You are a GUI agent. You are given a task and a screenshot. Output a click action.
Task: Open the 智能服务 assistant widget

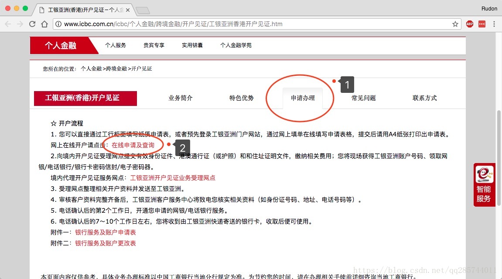(484, 184)
